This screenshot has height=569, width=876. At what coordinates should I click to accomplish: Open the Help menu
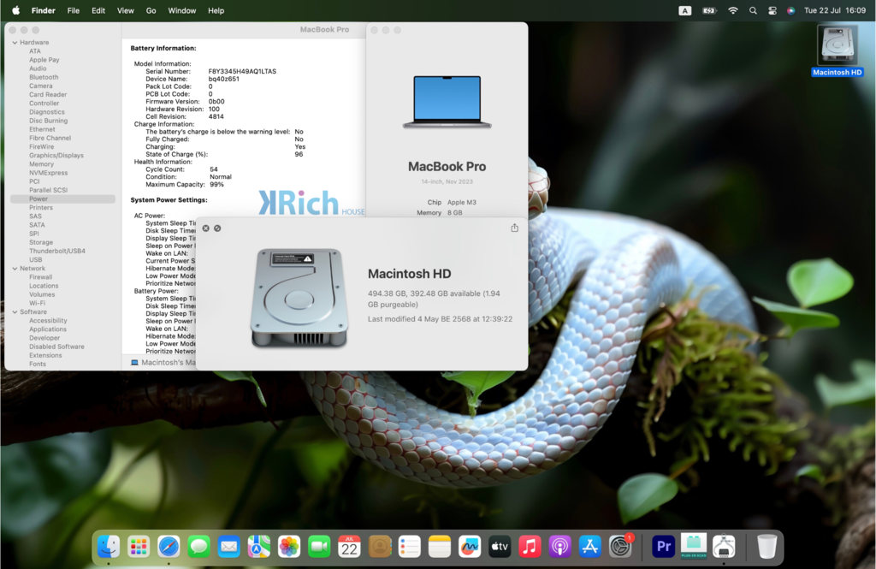coord(216,10)
